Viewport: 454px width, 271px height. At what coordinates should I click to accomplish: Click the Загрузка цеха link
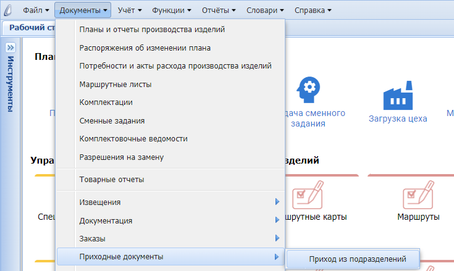click(398, 119)
